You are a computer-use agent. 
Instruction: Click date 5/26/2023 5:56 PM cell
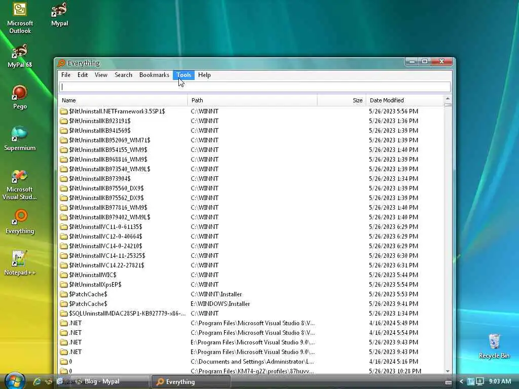point(393,111)
